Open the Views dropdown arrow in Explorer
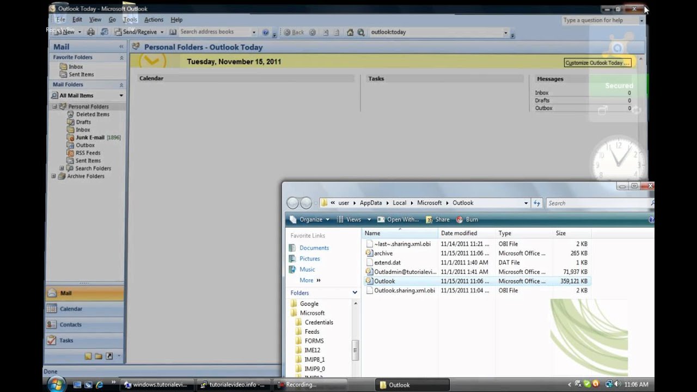The image size is (697, 392). 369,219
